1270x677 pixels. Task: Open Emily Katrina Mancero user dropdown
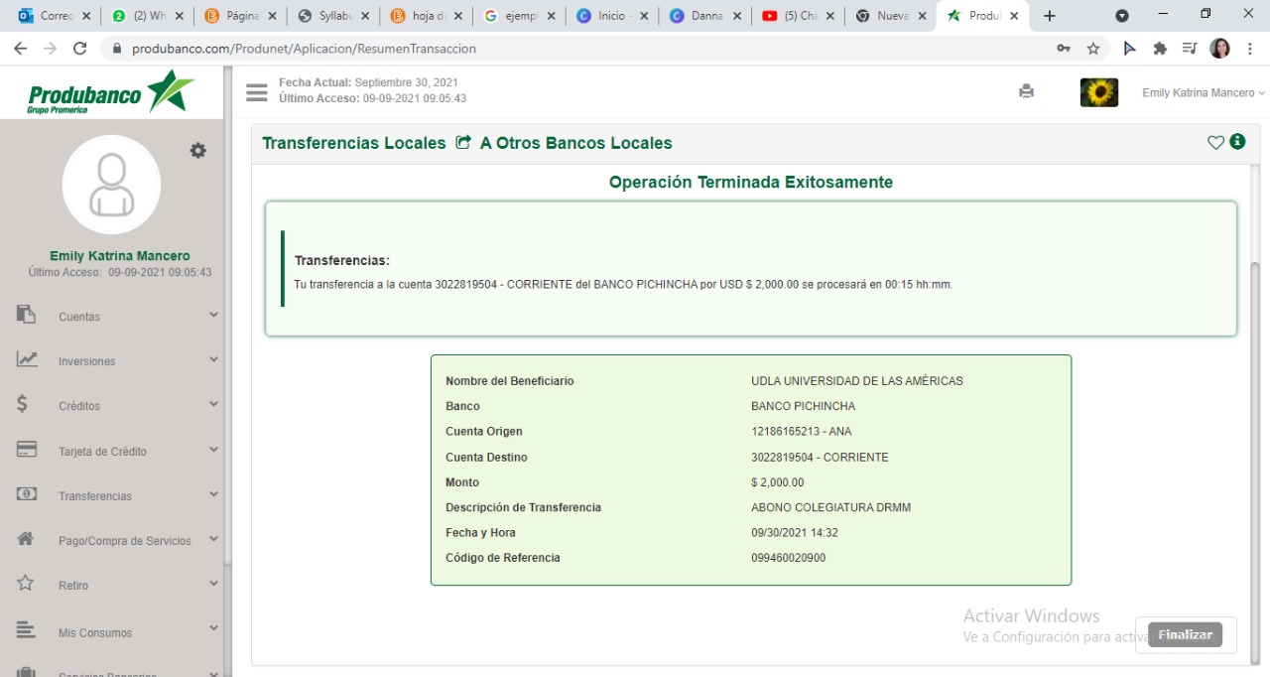pos(1203,92)
